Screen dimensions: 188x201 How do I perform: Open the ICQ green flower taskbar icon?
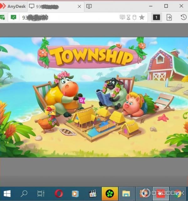110,193
